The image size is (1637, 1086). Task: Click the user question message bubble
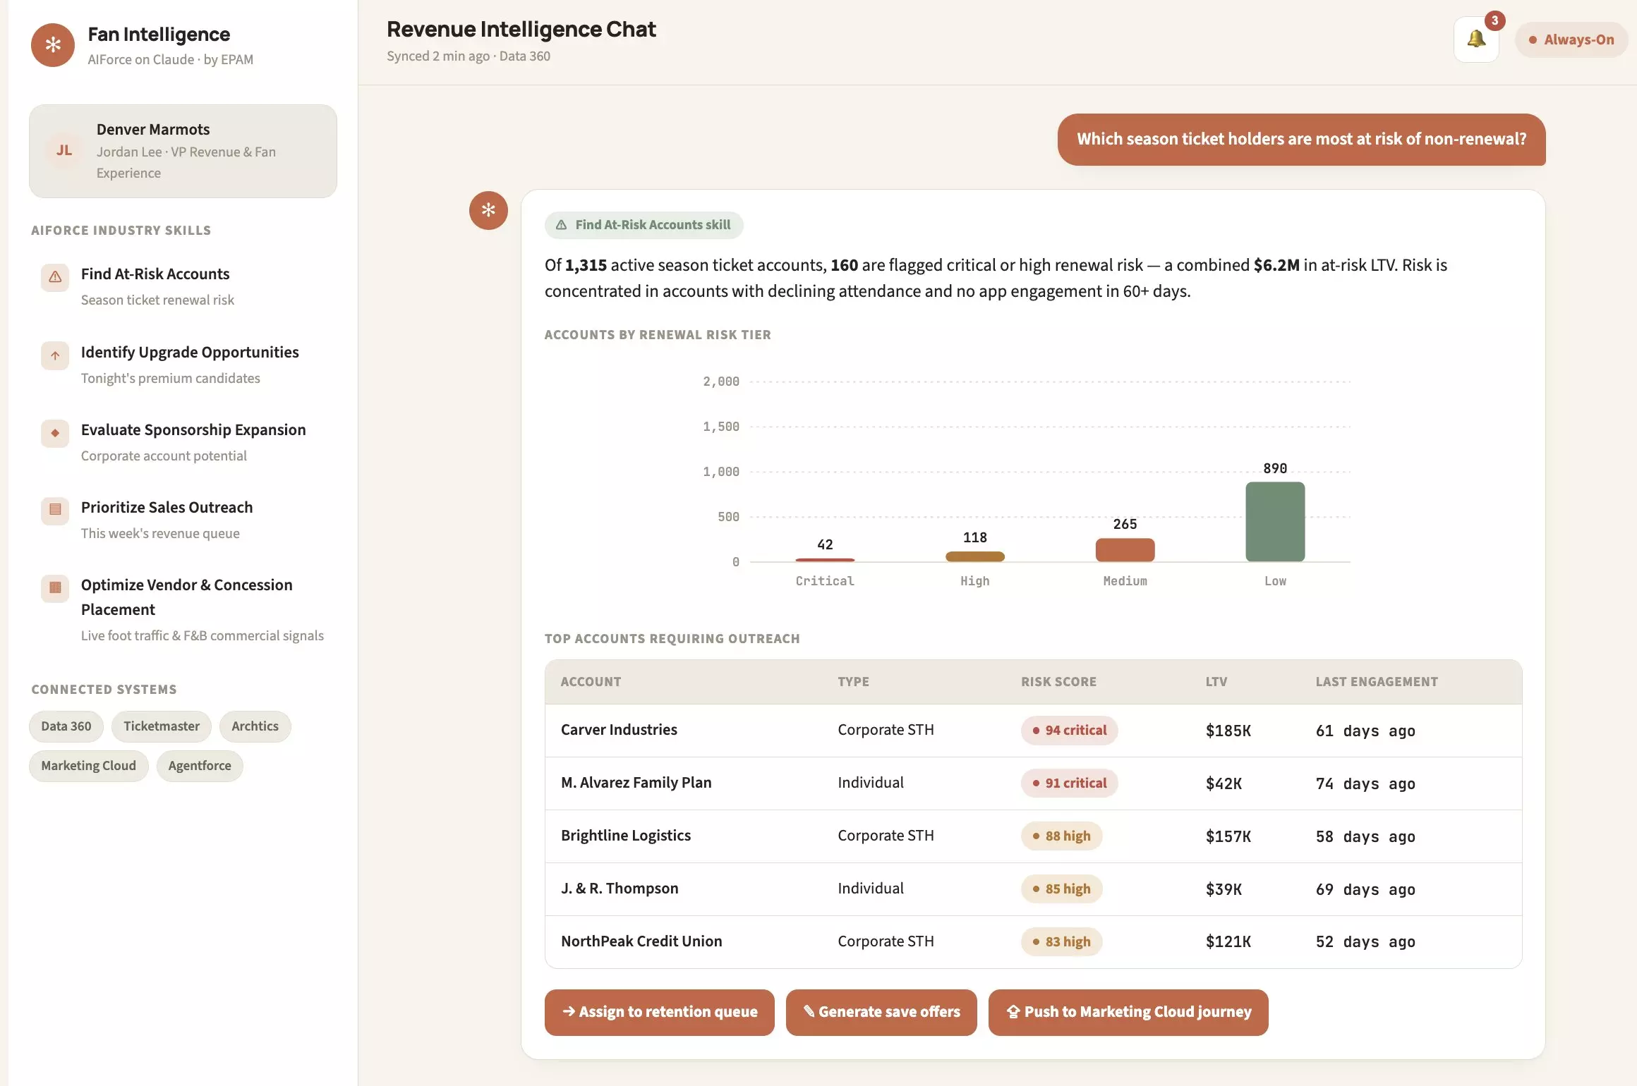pos(1301,140)
